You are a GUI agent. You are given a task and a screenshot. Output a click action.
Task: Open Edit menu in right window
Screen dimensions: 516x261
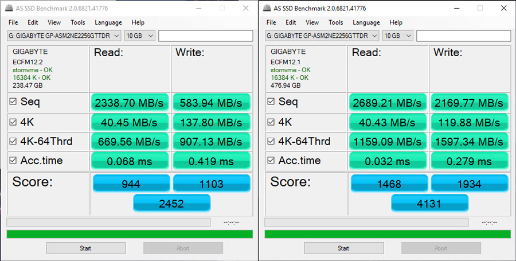click(x=291, y=22)
